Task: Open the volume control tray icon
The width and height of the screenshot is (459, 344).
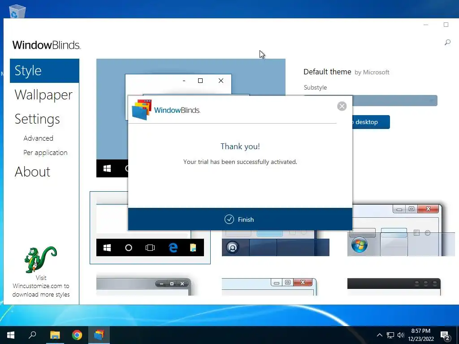Action: [400, 335]
